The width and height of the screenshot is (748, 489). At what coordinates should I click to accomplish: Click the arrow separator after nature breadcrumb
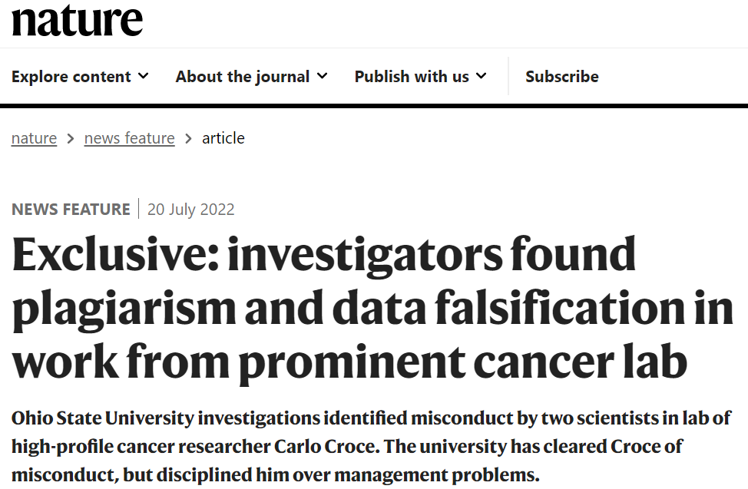(x=71, y=139)
